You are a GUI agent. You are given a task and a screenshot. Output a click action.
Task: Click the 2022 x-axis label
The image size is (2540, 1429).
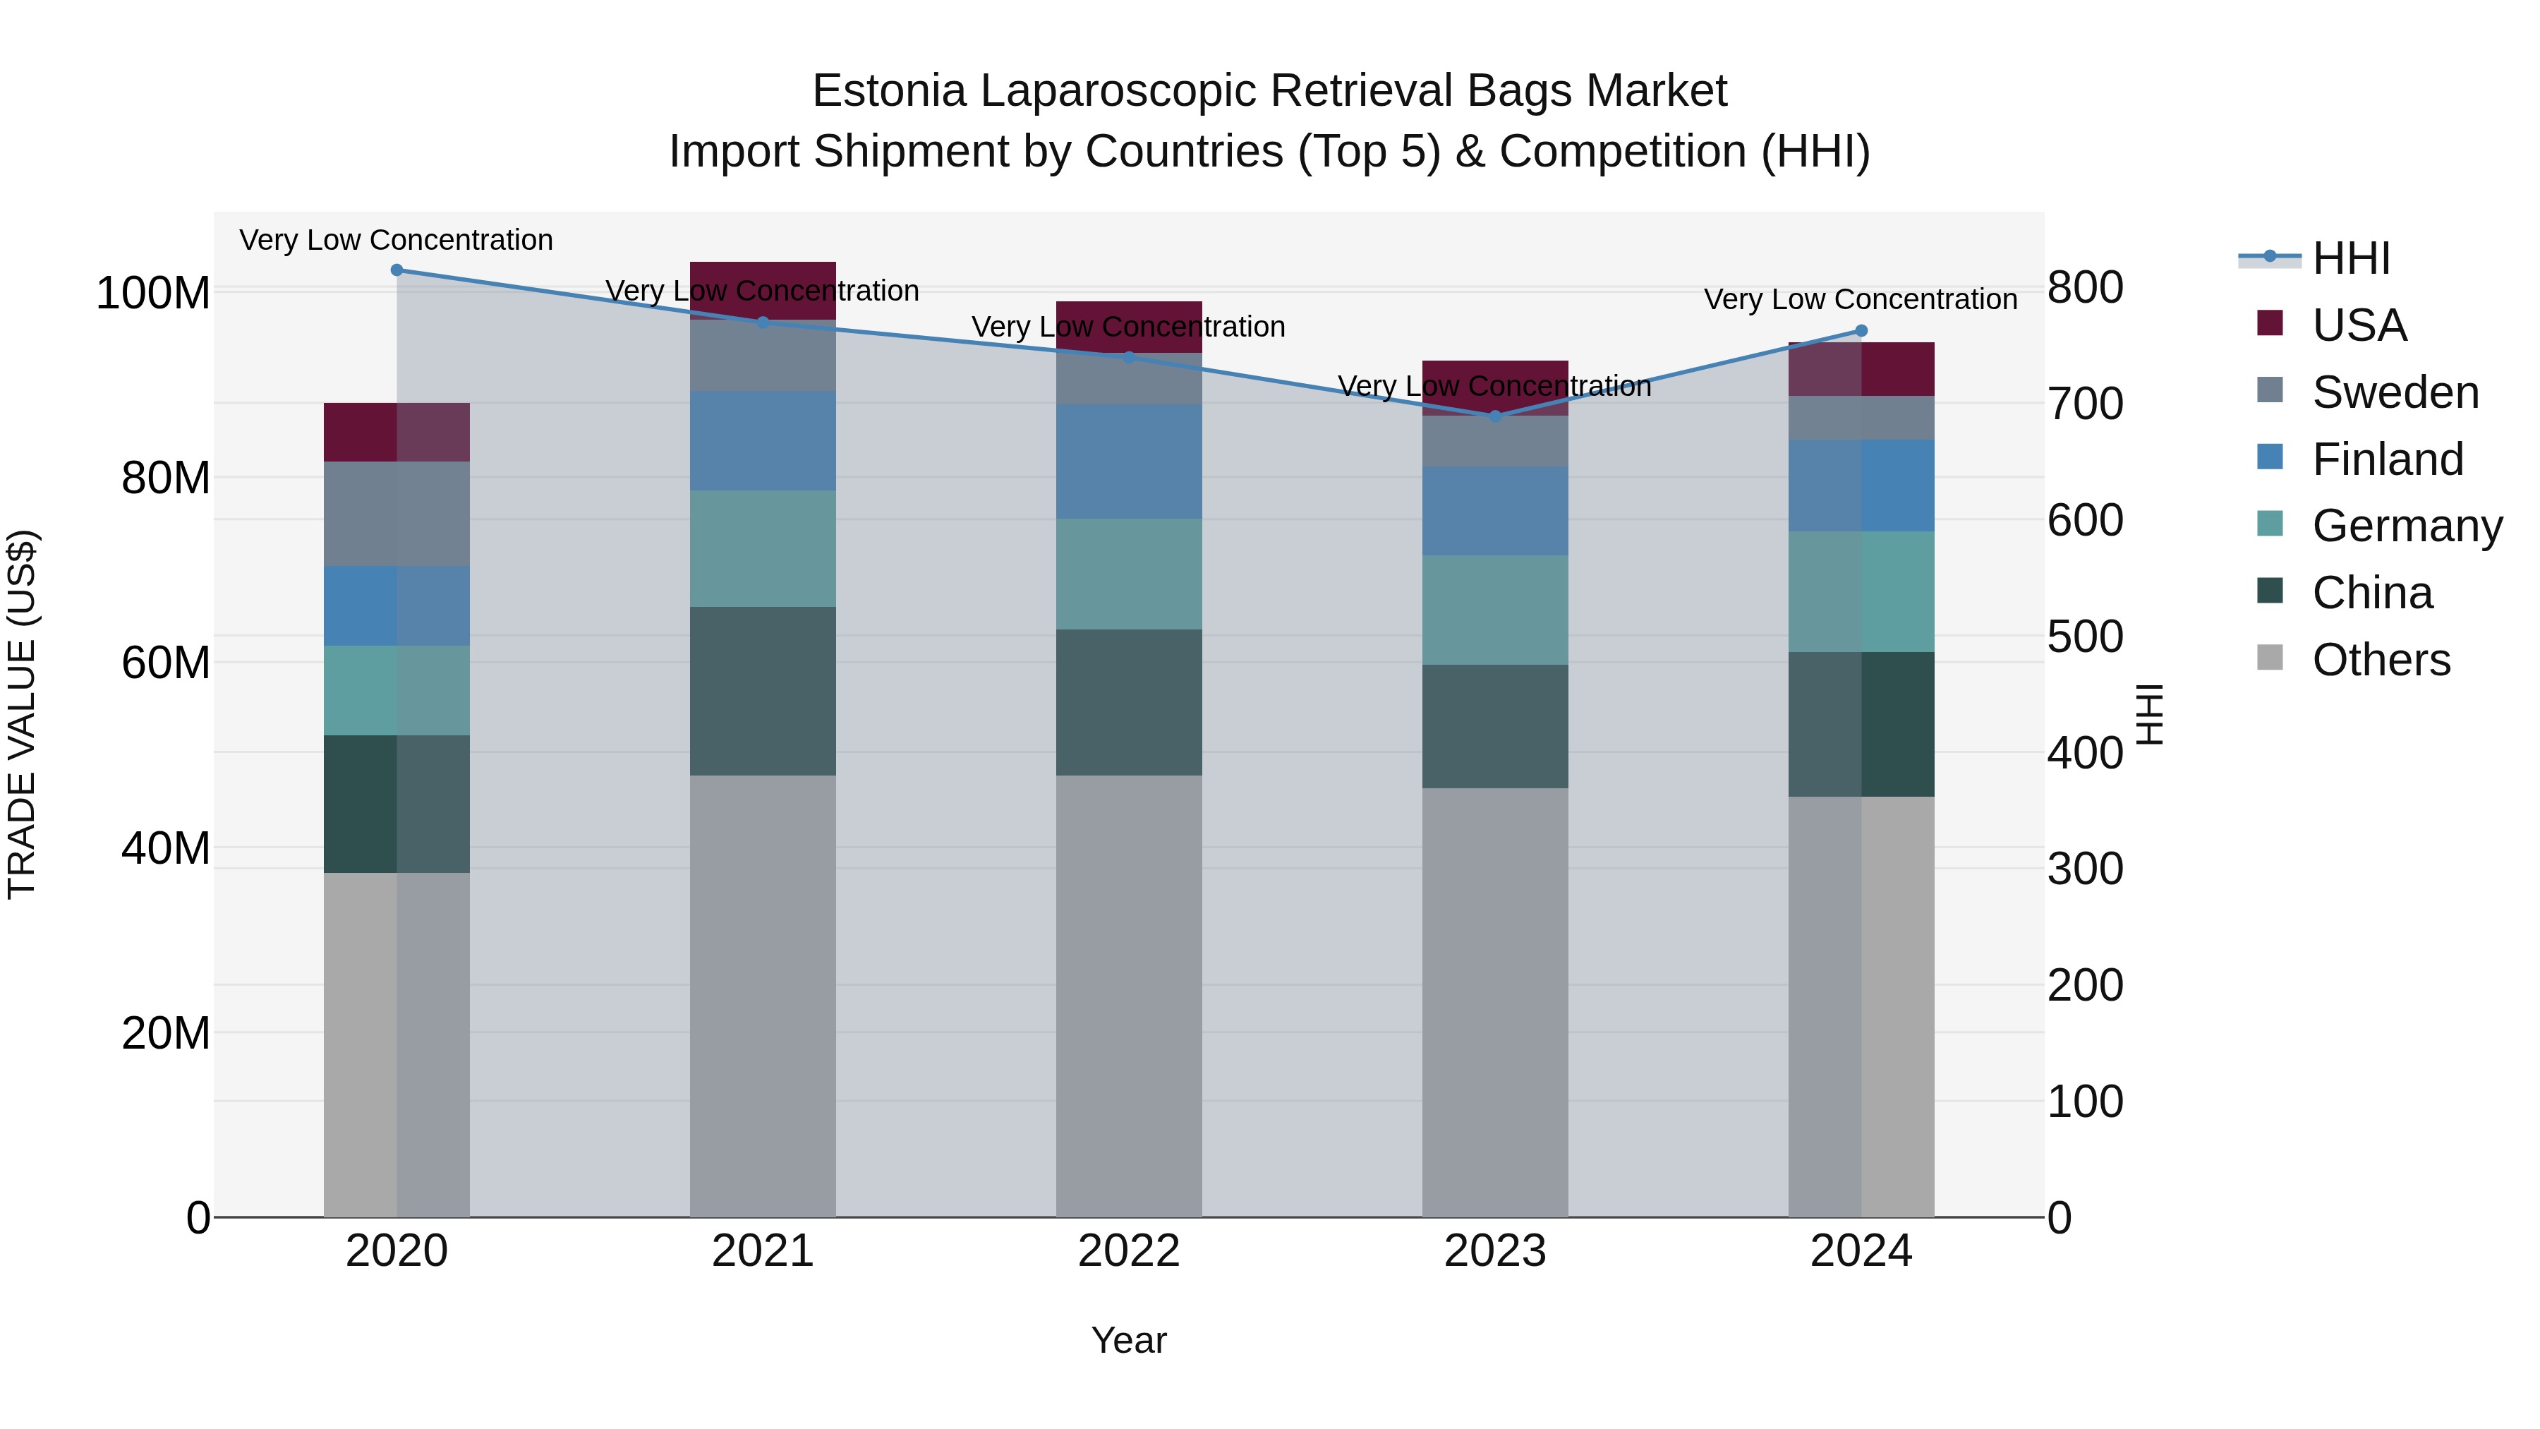tap(1129, 1251)
